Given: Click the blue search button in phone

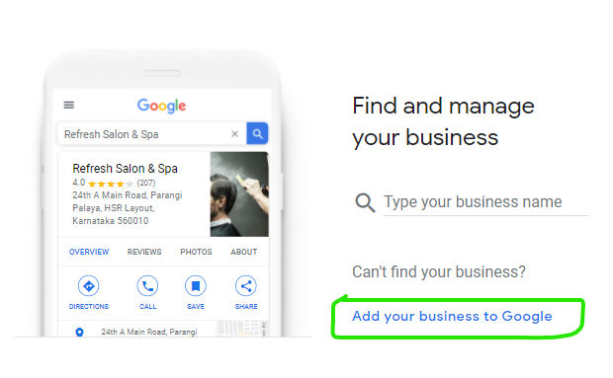Looking at the screenshot, I should 257,133.
